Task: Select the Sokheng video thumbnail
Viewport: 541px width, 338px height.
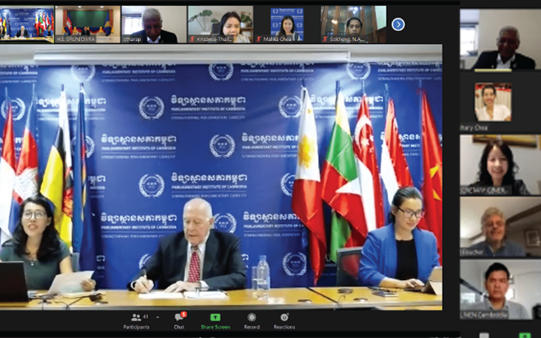Action: (x=354, y=24)
